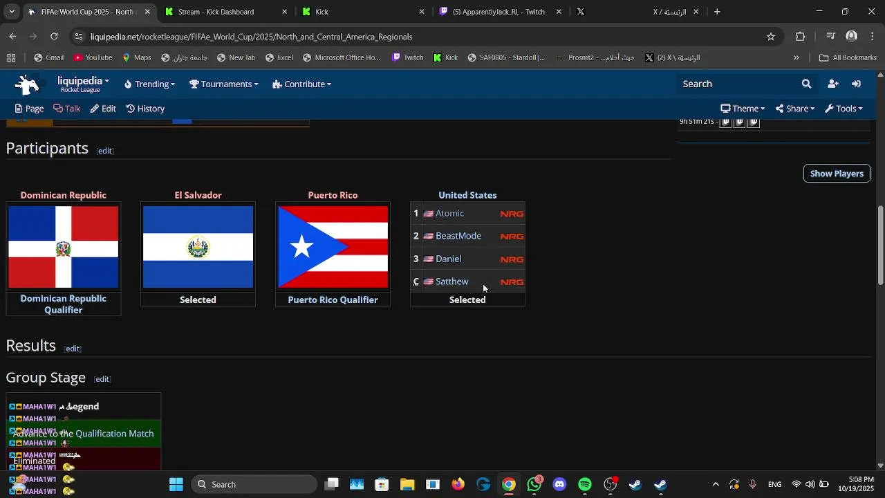Open Chrome three-dot menu

pos(873,37)
